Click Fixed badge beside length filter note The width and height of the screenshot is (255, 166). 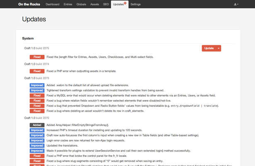(x=37, y=57)
